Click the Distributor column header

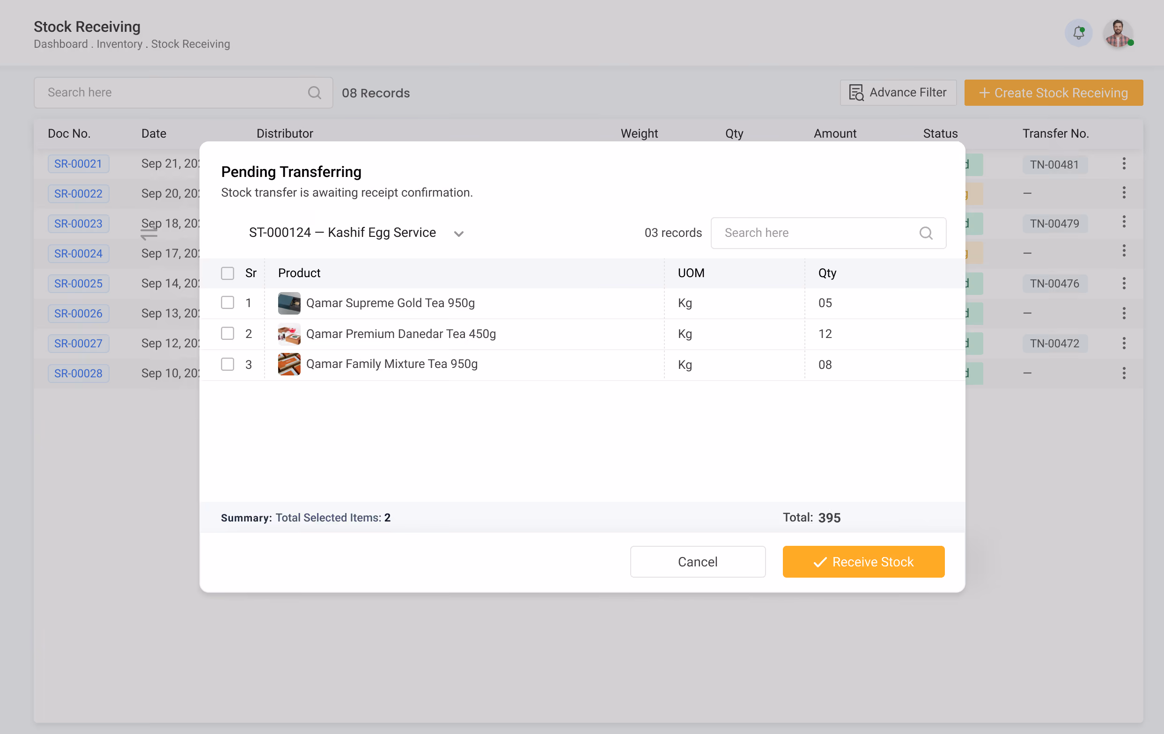click(x=285, y=133)
